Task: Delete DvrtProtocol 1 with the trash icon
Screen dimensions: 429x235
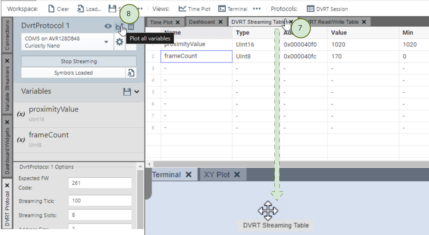Action: tap(131, 26)
